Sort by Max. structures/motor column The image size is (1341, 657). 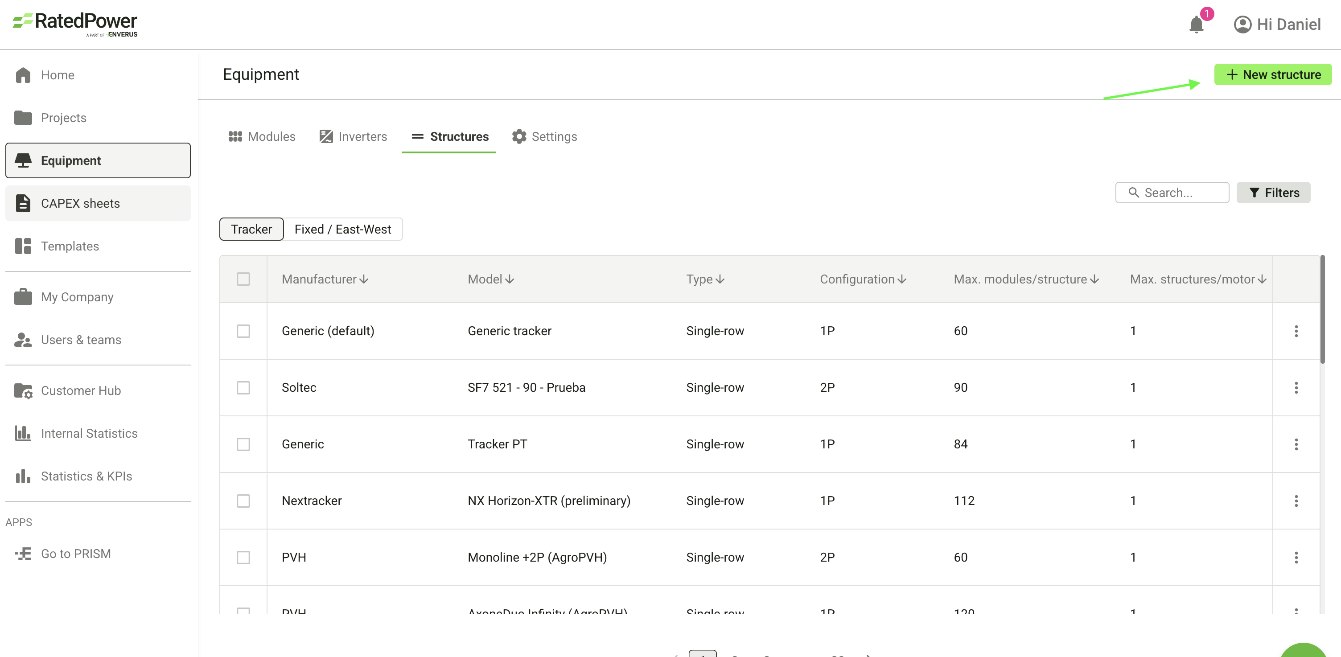click(1198, 279)
